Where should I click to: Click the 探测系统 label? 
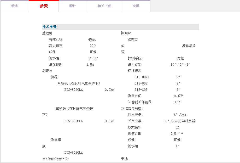pyautogui.click(x=135, y=58)
